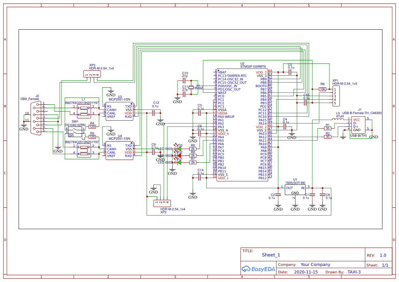Select the date "2020-11-15"
The height and width of the screenshot is (282, 399).
pos(306,272)
